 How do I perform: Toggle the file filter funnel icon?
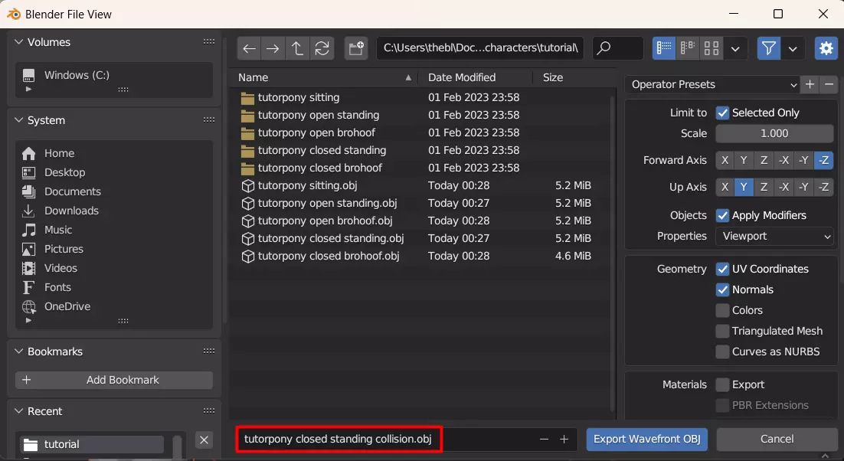(769, 48)
